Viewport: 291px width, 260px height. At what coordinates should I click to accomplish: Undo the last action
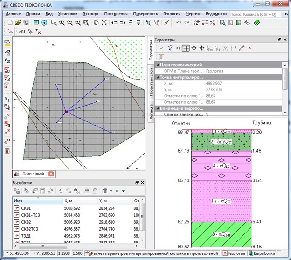[x=179, y=23]
